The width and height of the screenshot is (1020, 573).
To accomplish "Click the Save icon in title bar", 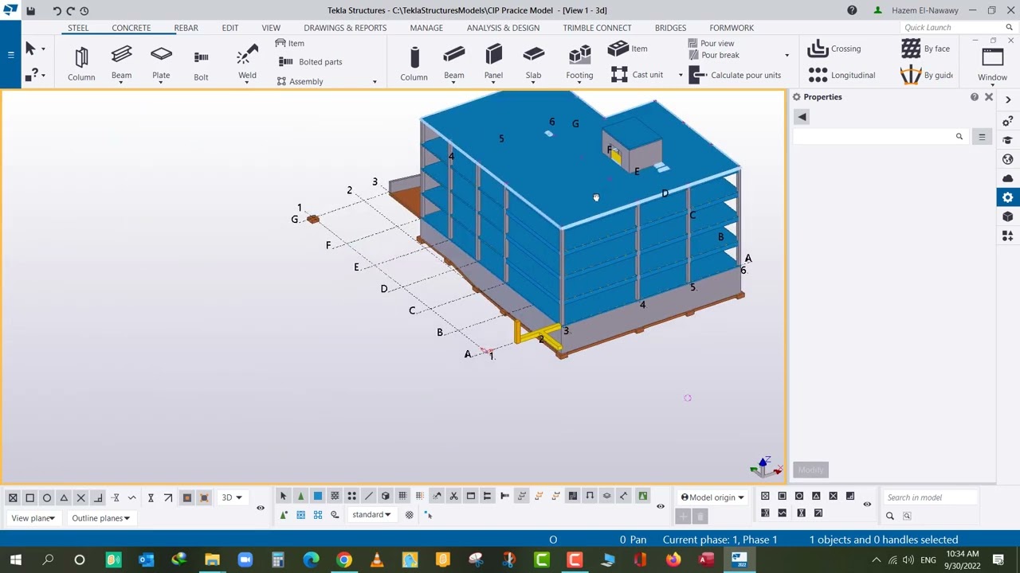I will 30,10.
